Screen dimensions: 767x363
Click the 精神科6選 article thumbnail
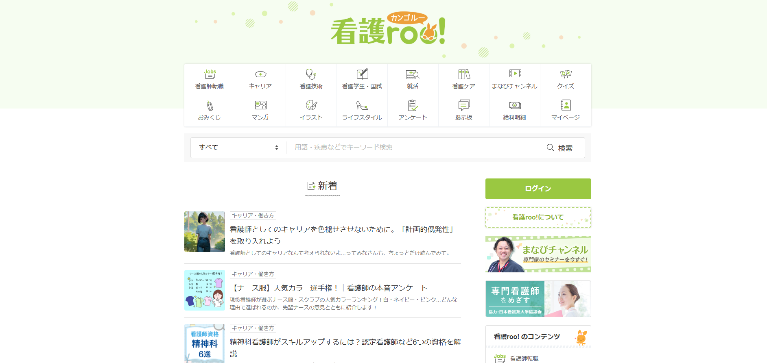pos(205,343)
